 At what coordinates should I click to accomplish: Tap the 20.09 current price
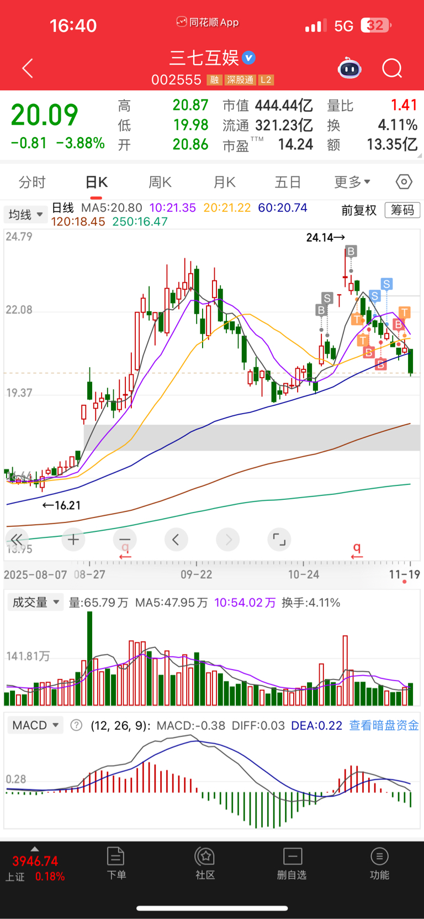[x=44, y=115]
